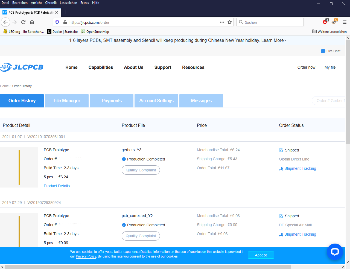The image size is (350, 269).
Task: Click the vertical page scrollbar
Action: [x=348, y=92]
